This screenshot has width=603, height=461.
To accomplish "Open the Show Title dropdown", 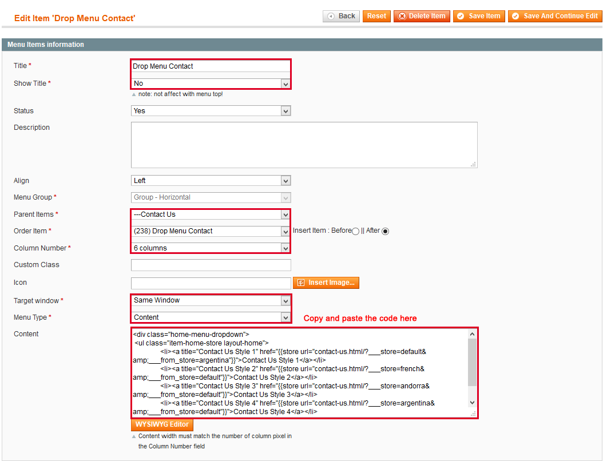I will pyautogui.click(x=211, y=84).
